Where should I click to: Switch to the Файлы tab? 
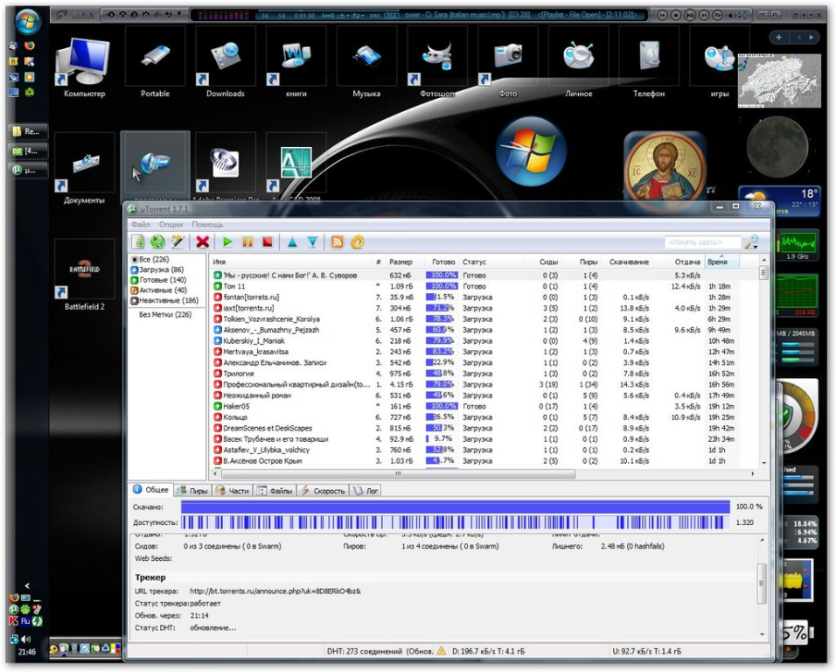[275, 491]
